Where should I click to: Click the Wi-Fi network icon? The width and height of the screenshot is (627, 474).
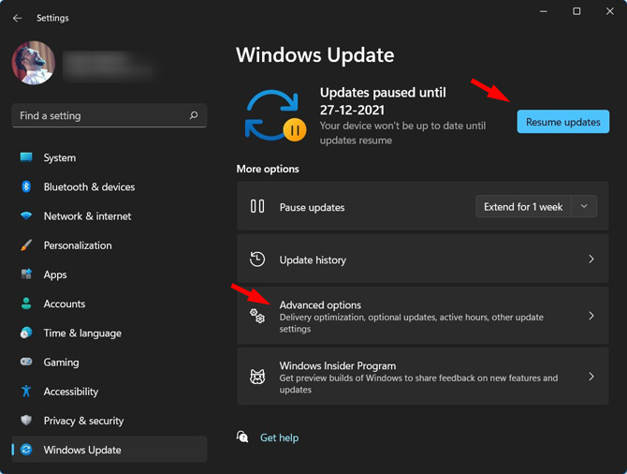[x=26, y=216]
